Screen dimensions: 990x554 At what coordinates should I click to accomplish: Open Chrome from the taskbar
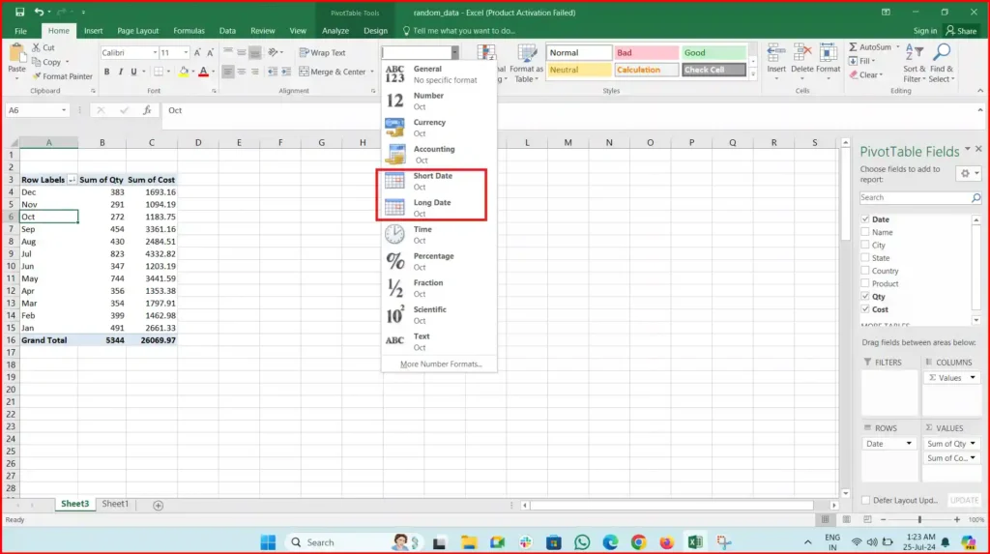[638, 542]
